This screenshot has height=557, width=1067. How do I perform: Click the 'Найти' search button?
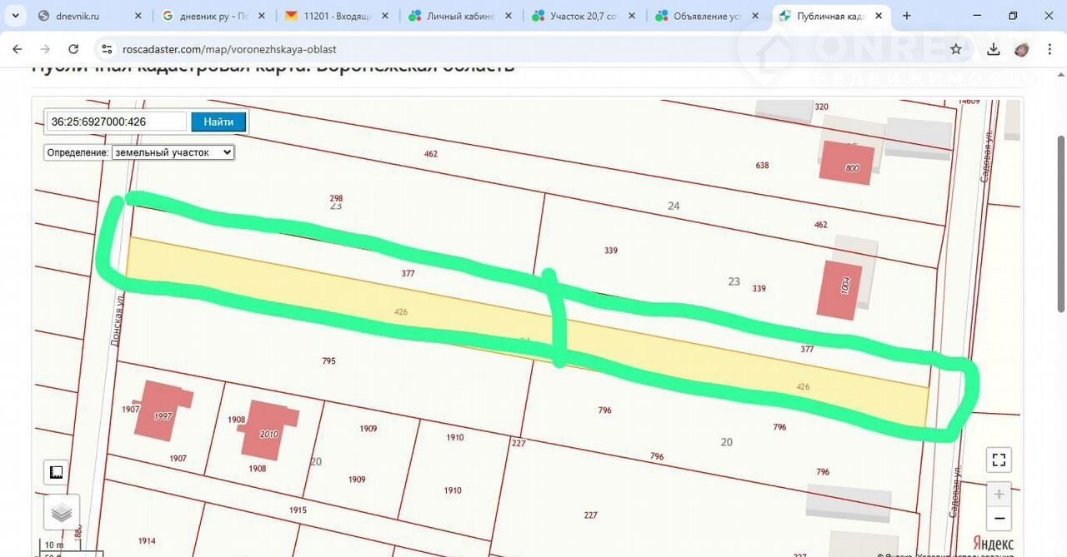(218, 122)
